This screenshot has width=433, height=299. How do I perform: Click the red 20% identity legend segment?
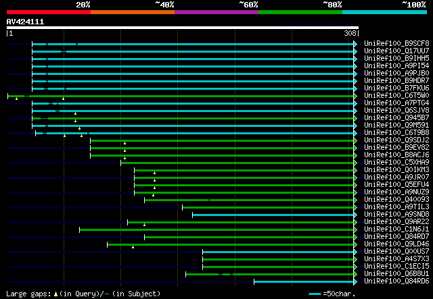point(49,12)
